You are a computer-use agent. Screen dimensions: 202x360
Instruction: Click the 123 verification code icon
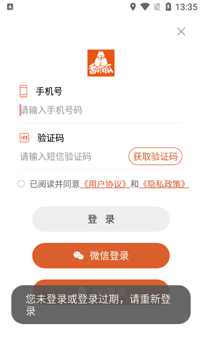[25, 138]
